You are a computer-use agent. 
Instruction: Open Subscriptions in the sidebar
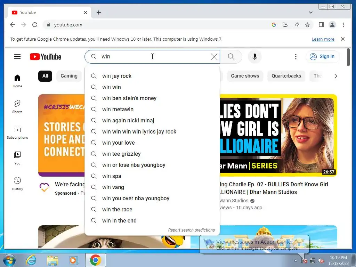[x=17, y=132]
